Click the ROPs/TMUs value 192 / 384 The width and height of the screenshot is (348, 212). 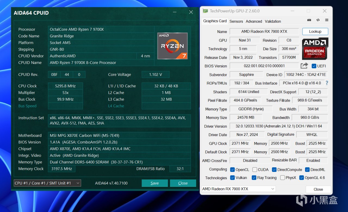point(242,83)
